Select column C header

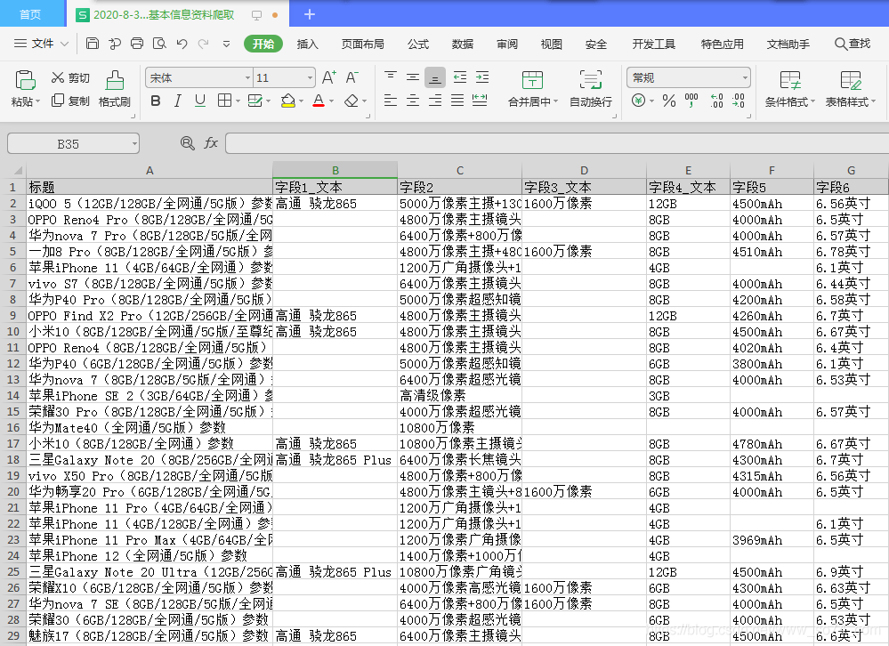[460, 170]
